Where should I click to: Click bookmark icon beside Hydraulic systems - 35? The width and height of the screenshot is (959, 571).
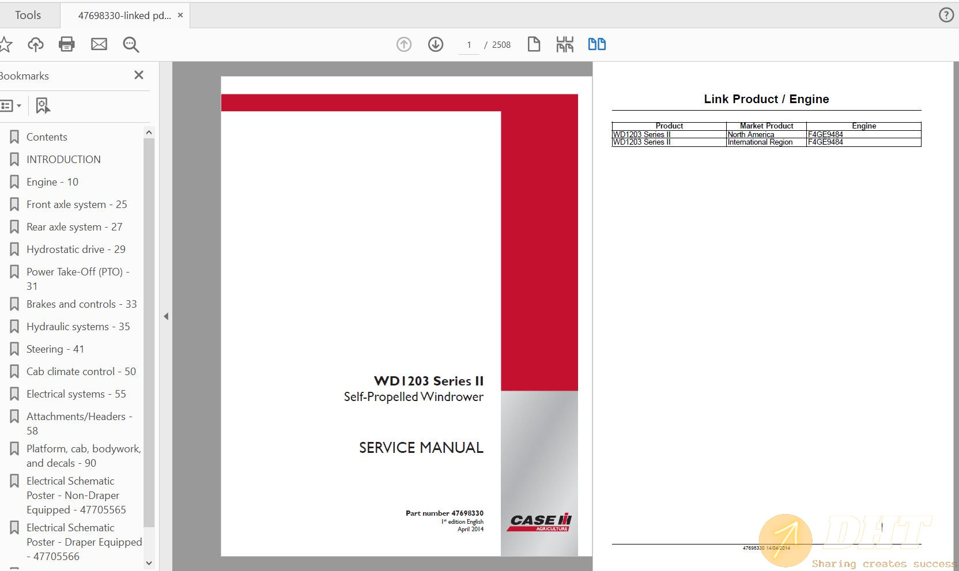click(14, 327)
